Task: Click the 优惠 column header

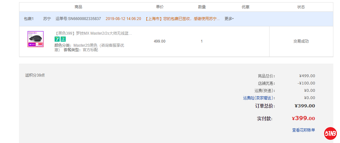Action: click(245, 7)
